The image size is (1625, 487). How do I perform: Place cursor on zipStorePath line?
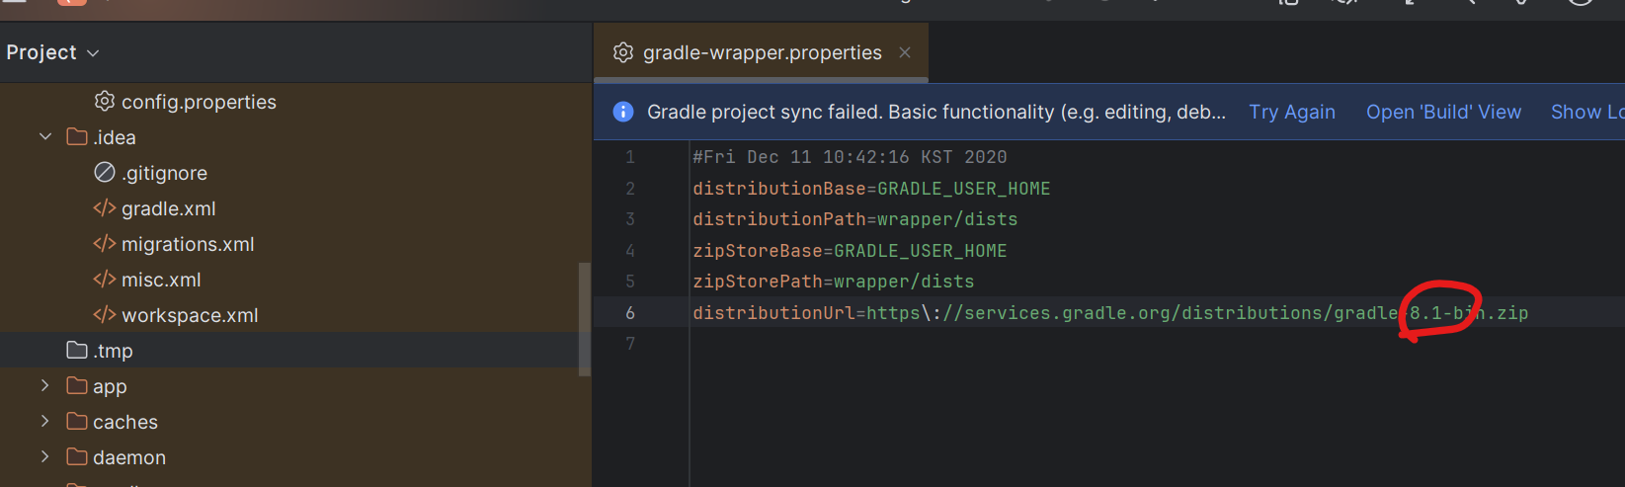coord(833,282)
